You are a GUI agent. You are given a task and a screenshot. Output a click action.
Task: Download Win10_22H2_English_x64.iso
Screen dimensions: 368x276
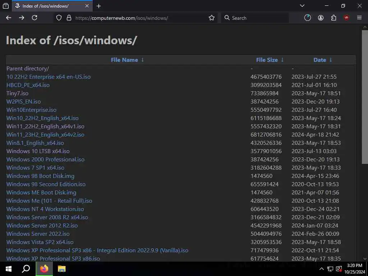click(x=42, y=118)
